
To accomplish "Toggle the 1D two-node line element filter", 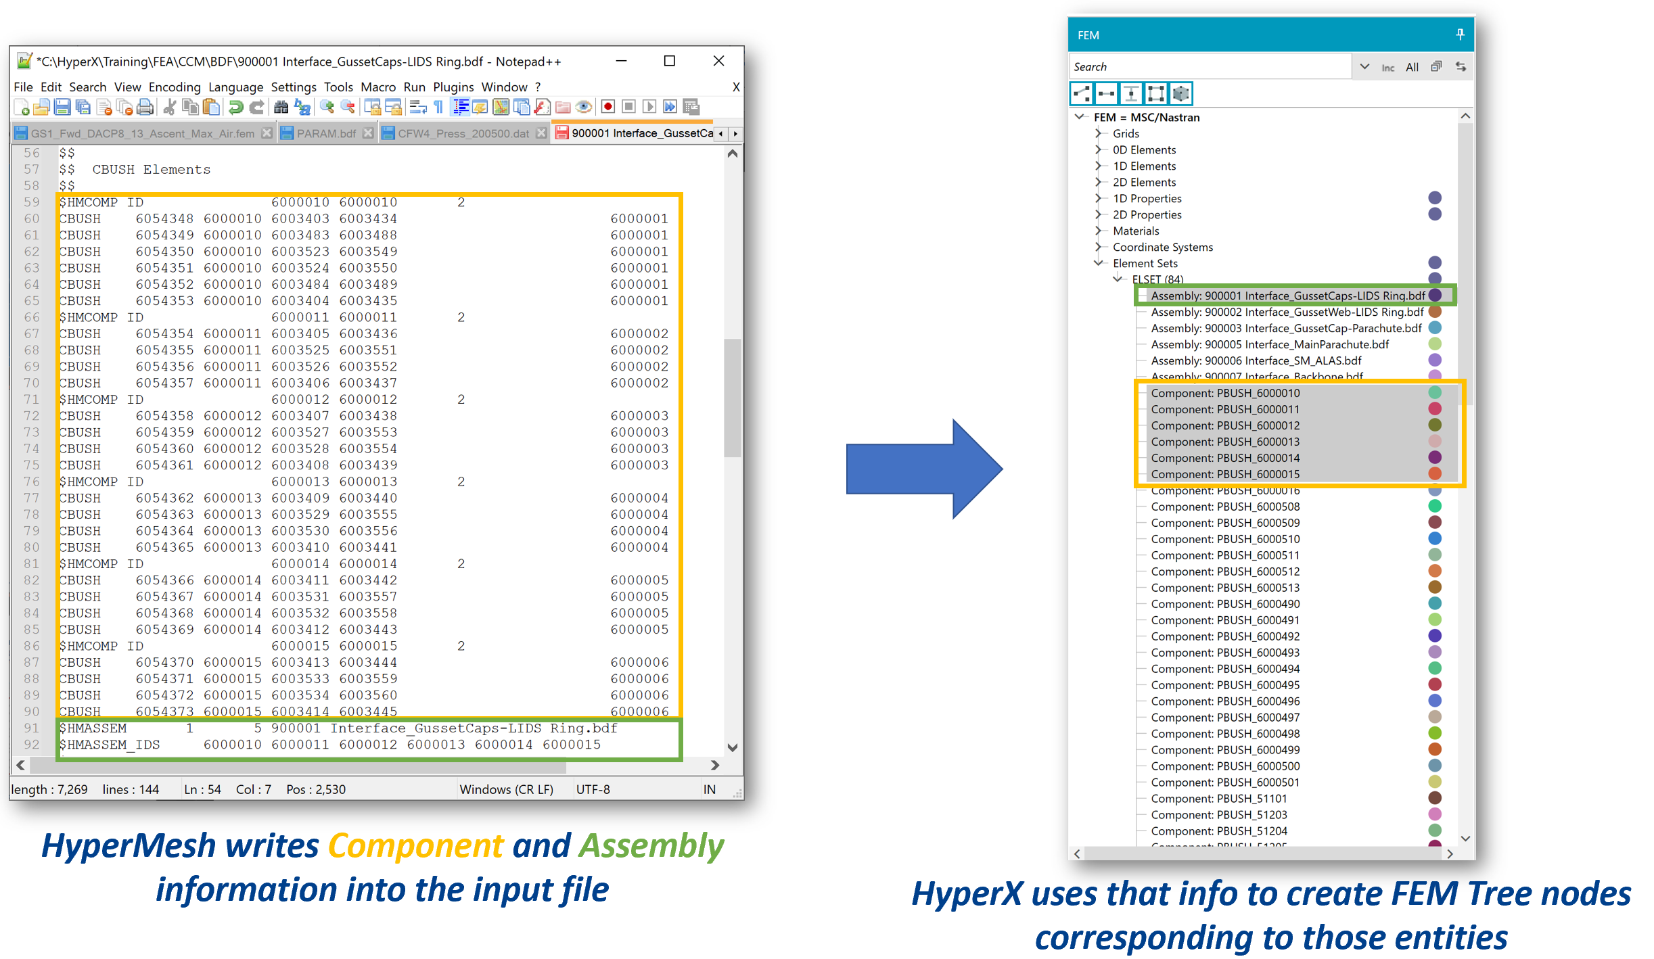I will (1107, 93).
